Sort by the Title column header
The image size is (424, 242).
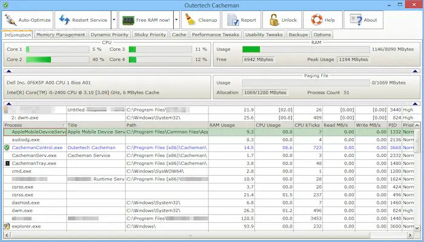(96, 125)
